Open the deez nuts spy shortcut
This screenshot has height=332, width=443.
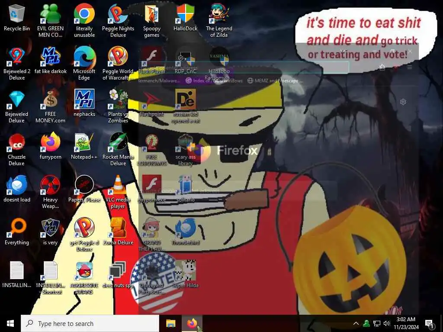(118, 275)
